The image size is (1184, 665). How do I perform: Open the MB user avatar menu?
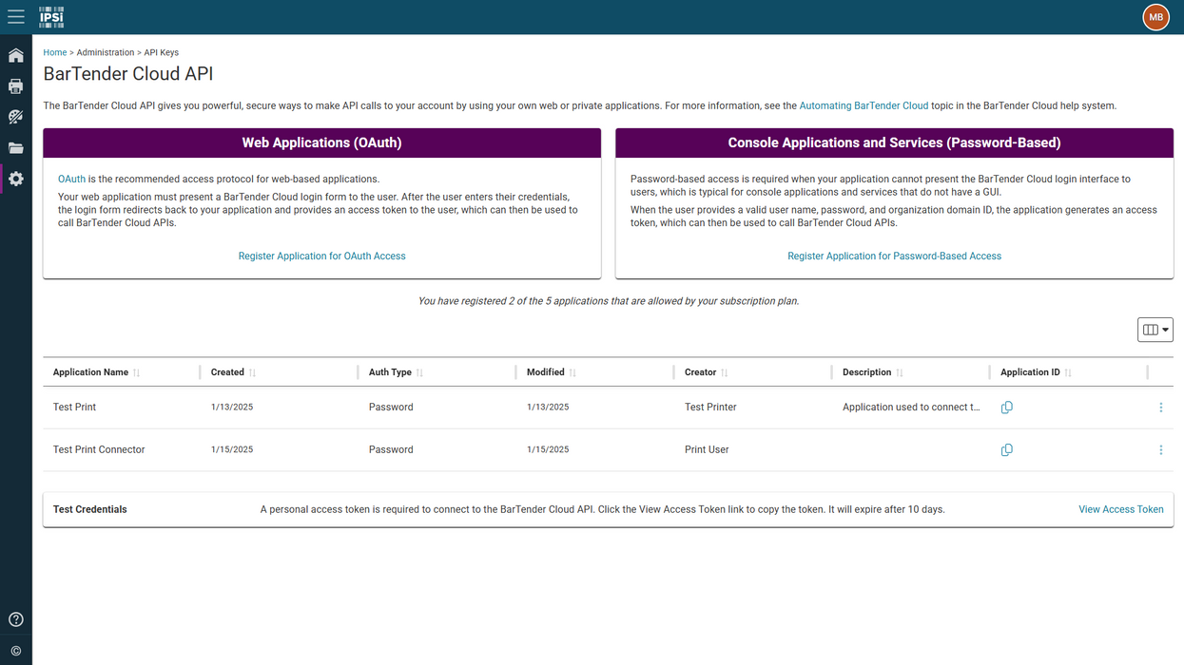coord(1155,17)
